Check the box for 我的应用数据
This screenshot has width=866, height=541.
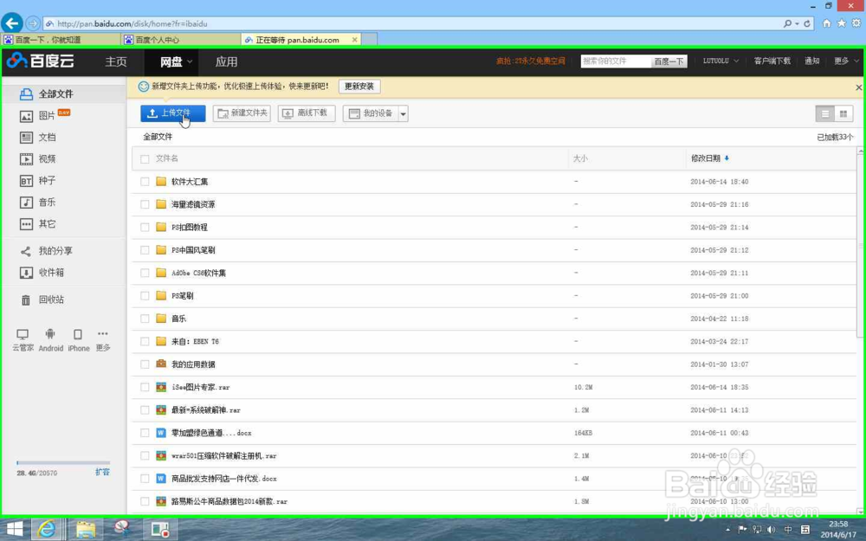tap(145, 364)
